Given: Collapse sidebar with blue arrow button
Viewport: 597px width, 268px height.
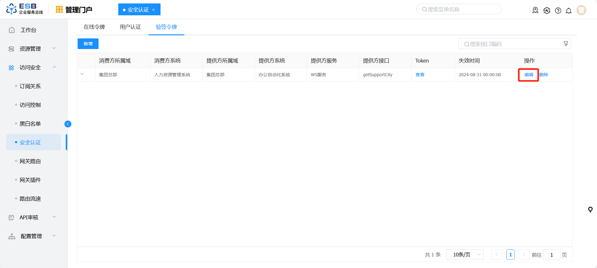Looking at the screenshot, I should pyautogui.click(x=68, y=124).
